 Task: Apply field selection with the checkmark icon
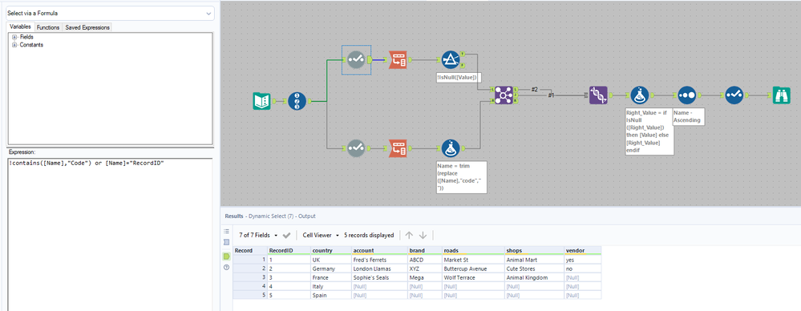(x=286, y=236)
